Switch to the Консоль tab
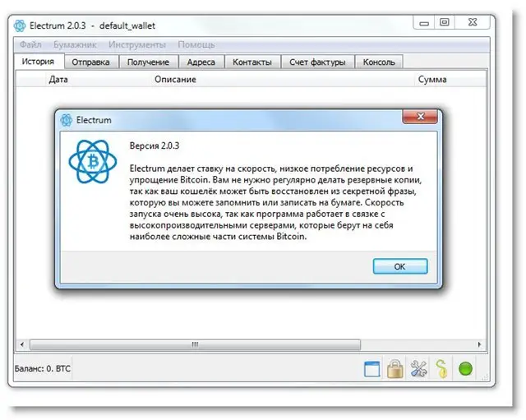This screenshot has height=420, width=526. tap(379, 62)
